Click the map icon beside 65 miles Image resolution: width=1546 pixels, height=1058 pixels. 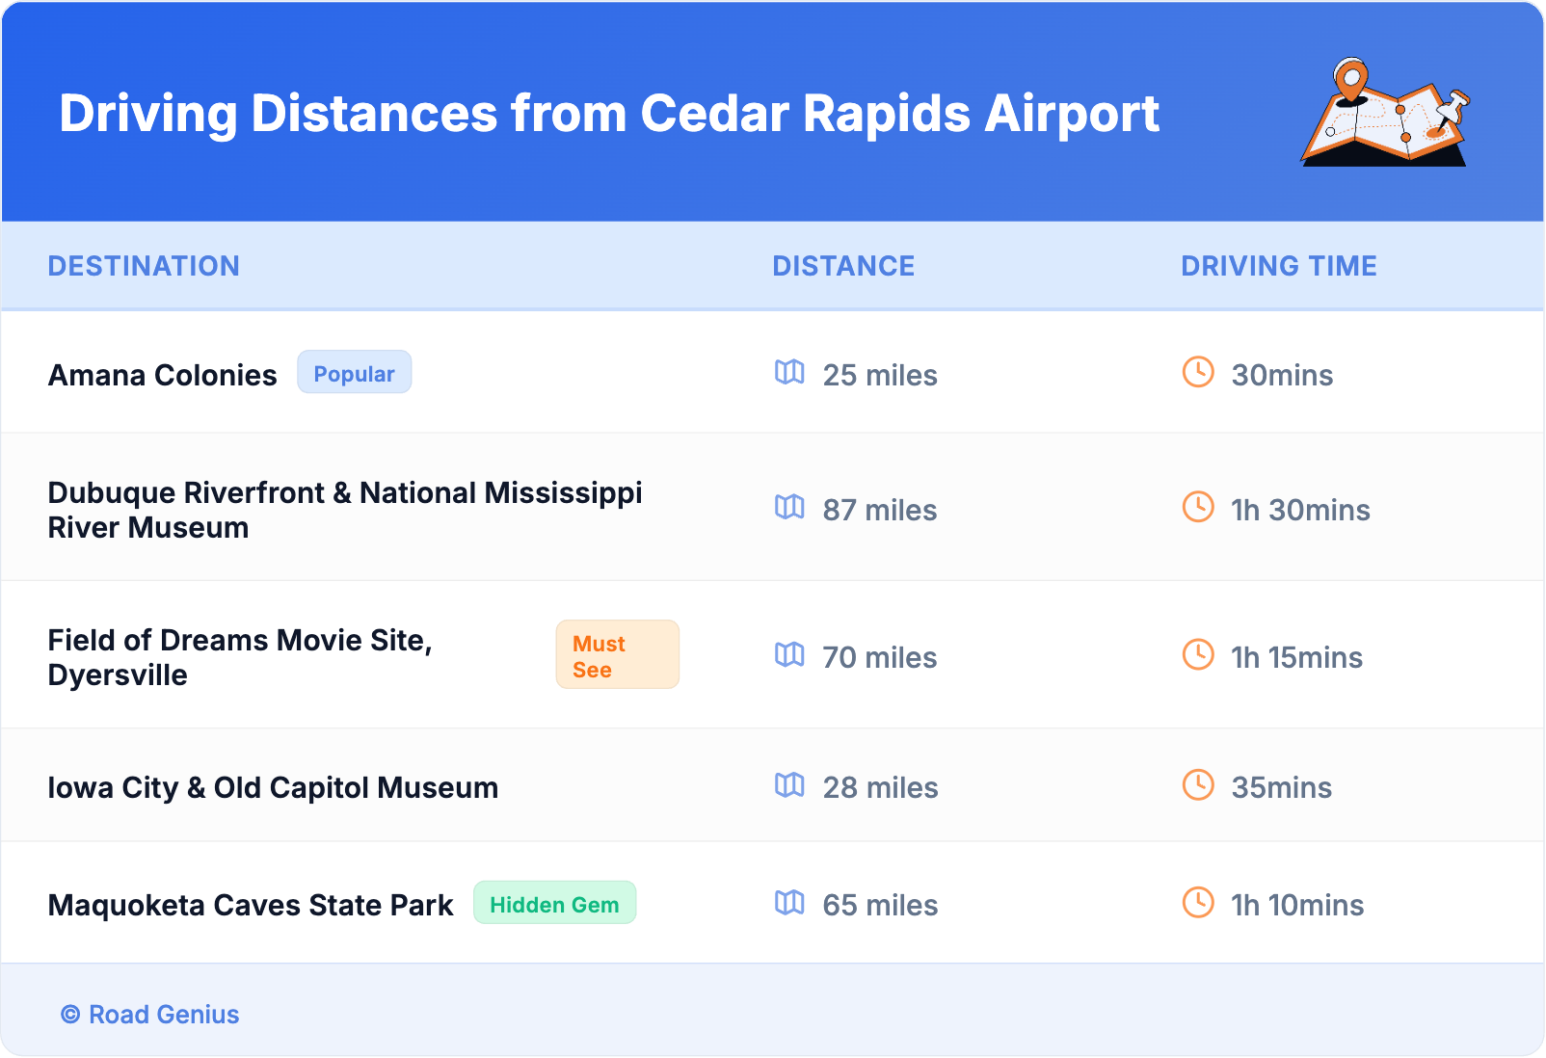pos(789,903)
